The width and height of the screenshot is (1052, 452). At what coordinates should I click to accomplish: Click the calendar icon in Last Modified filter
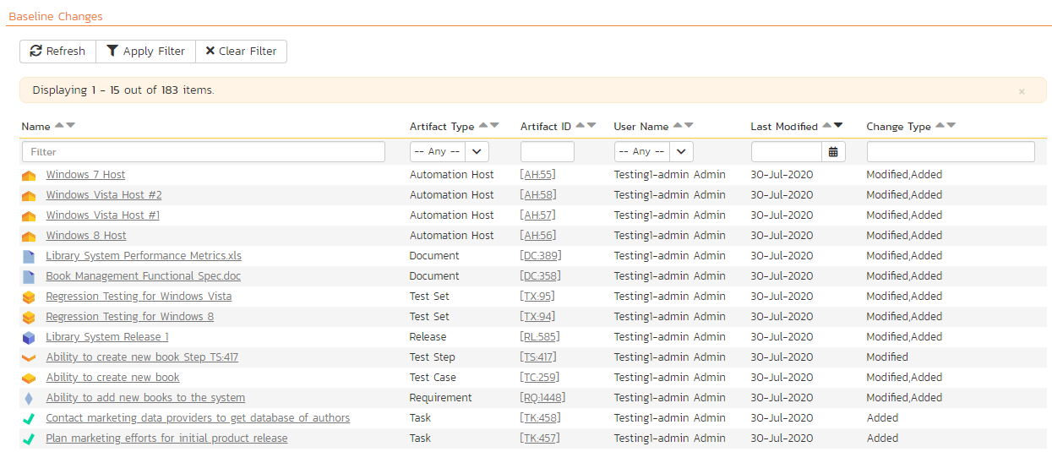point(833,152)
